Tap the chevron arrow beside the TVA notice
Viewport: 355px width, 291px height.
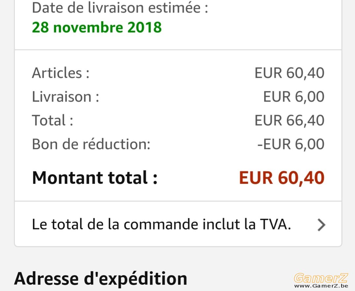pyautogui.click(x=321, y=225)
